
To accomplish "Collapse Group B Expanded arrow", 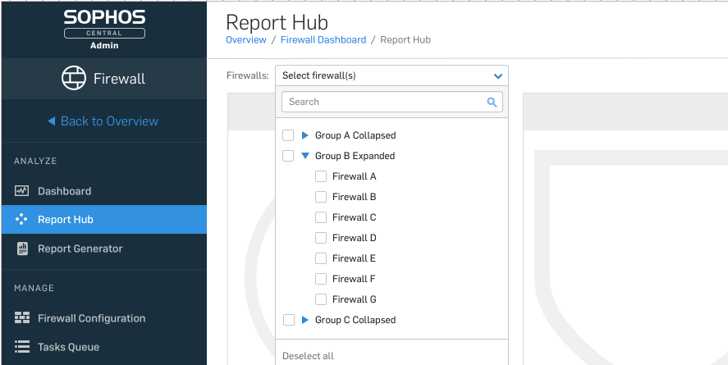I will click(x=305, y=156).
